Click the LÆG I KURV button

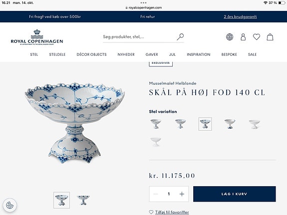(x=235, y=194)
